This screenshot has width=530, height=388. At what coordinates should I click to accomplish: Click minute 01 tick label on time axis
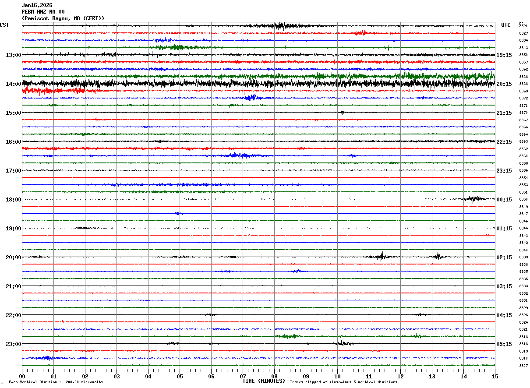click(x=53, y=377)
